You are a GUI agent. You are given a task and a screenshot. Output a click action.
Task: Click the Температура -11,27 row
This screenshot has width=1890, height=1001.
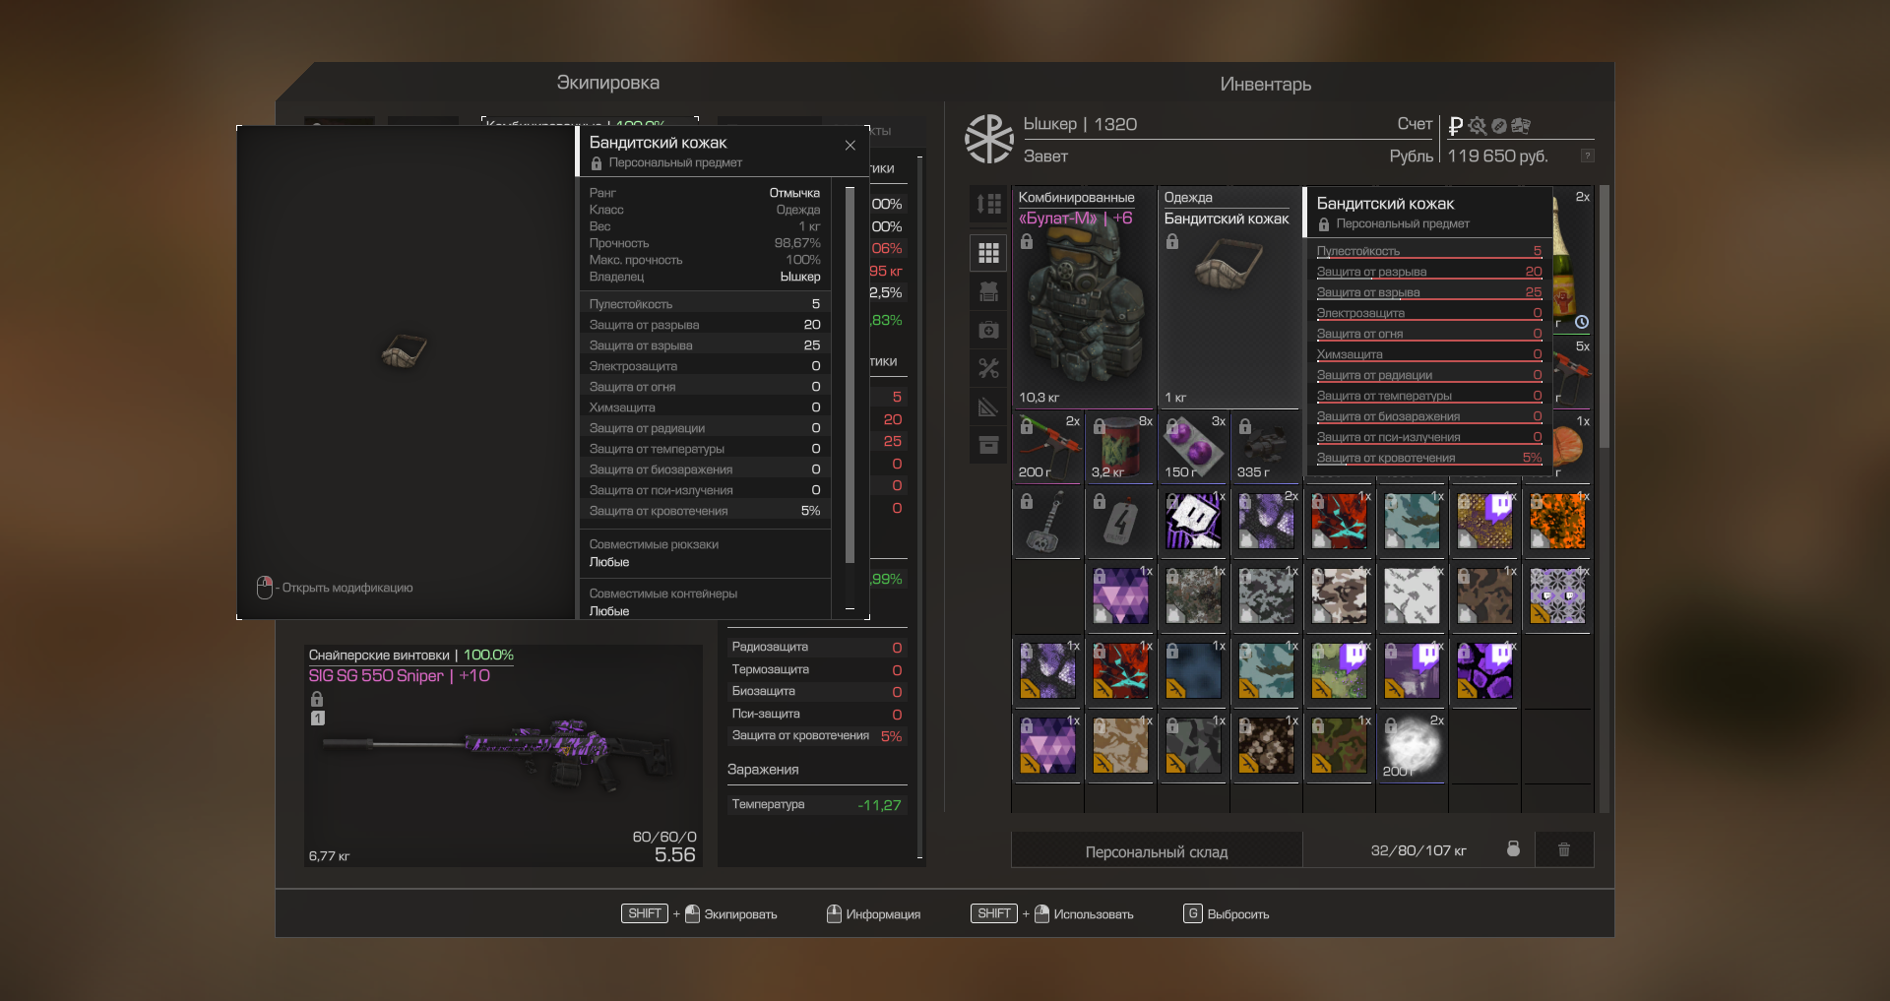click(816, 804)
